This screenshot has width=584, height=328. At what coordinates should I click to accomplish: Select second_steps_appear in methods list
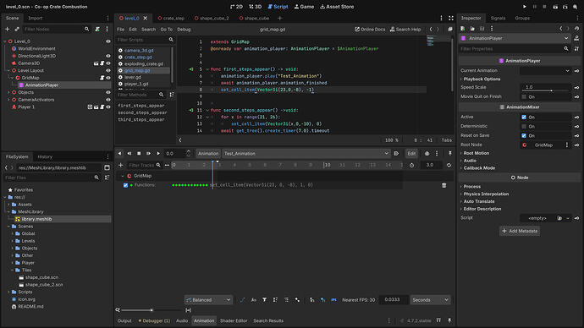tap(142, 112)
